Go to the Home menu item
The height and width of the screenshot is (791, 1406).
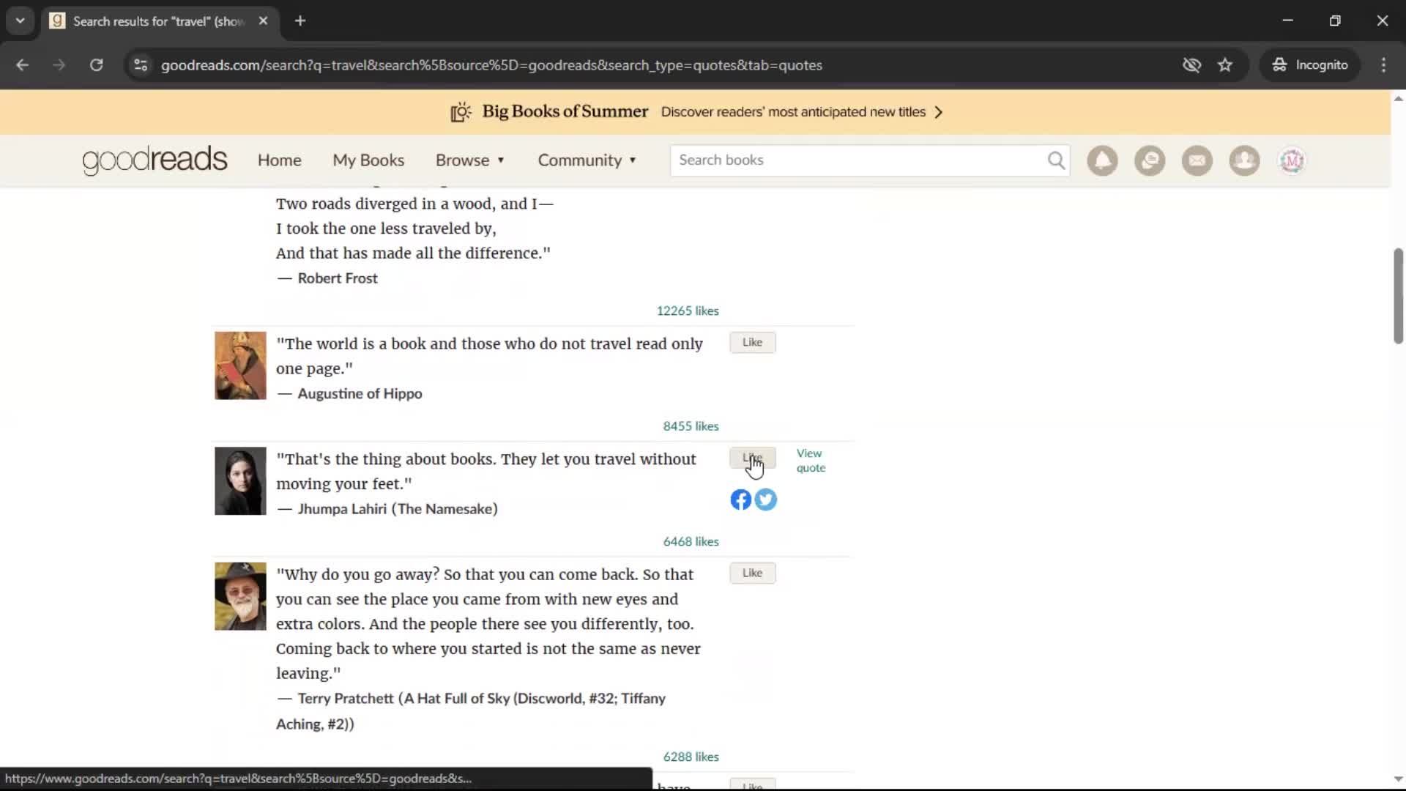[279, 160]
